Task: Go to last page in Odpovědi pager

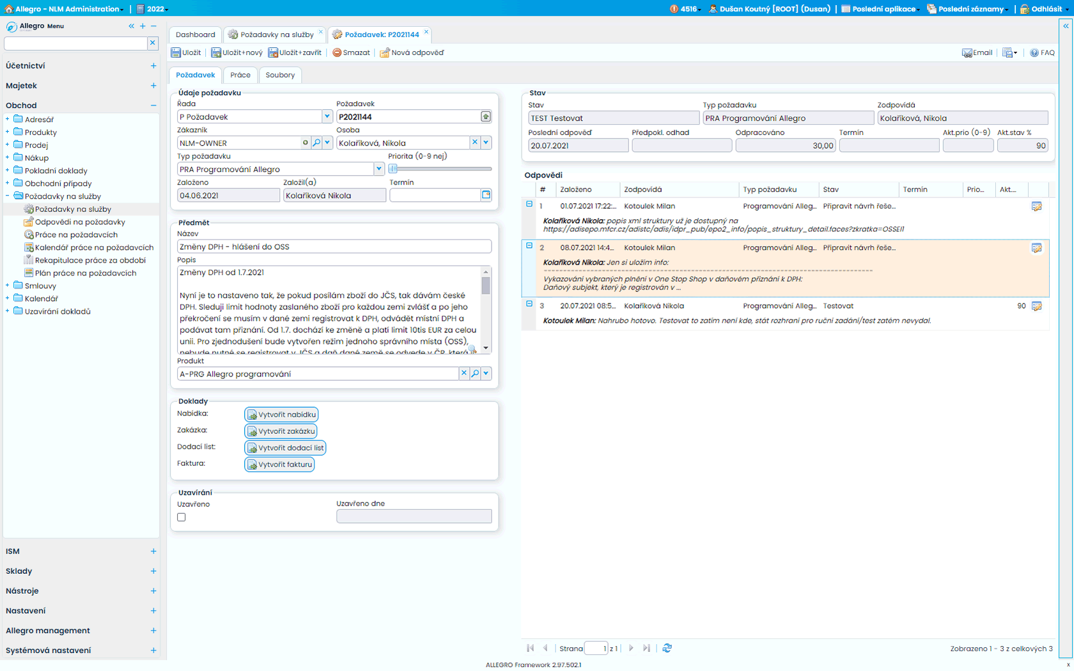Action: (x=646, y=648)
